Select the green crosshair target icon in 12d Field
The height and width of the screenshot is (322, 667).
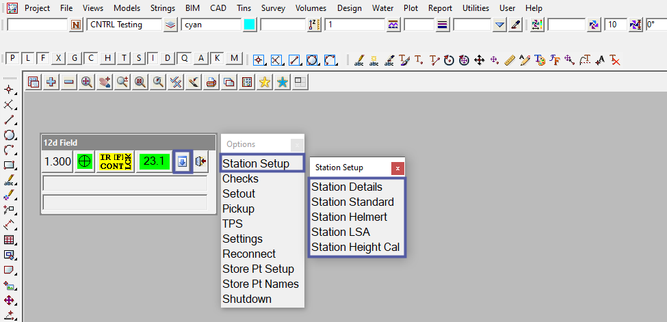(x=84, y=161)
